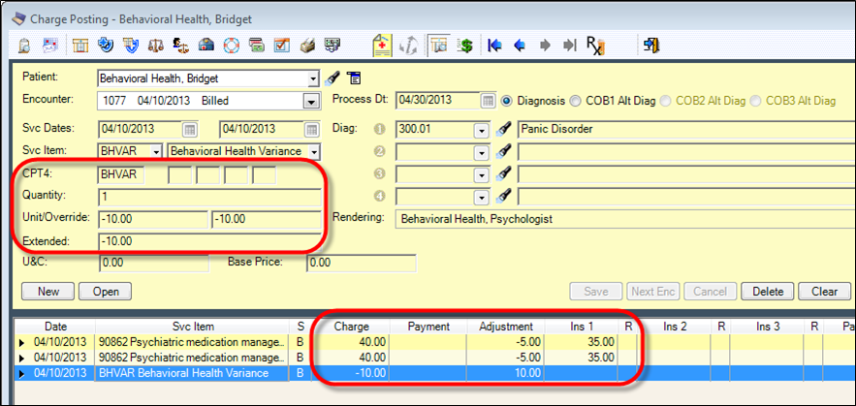This screenshot has height=406, width=856.
Task: Click into the Quantity field
Action: 209,197
